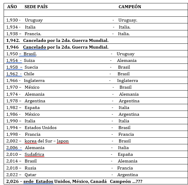Select the underlined host Sudafrica
The image size is (188, 185).
point(34,154)
